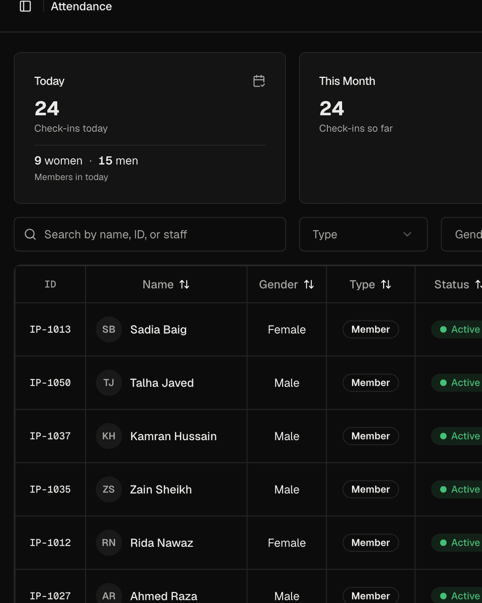
Task: Click the Member badge for Sadia Baig
Action: (371, 330)
